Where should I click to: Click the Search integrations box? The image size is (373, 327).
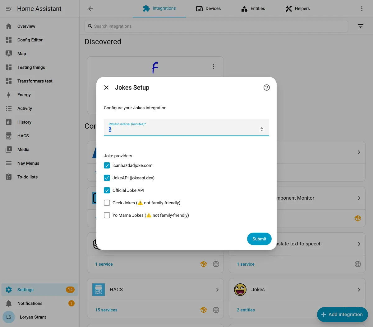(216, 26)
